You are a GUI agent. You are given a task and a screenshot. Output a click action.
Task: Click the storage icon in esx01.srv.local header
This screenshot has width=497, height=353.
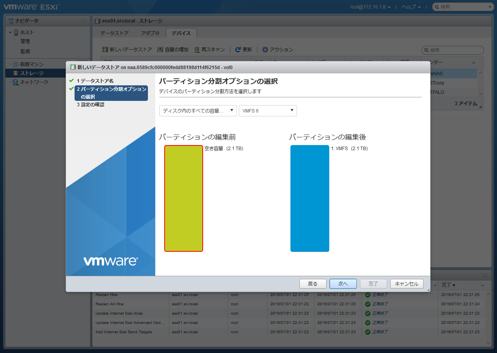pyautogui.click(x=98, y=21)
